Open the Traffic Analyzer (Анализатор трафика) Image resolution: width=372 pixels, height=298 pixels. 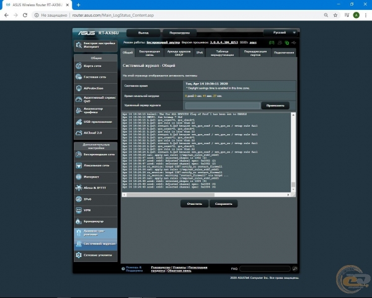pos(95,111)
